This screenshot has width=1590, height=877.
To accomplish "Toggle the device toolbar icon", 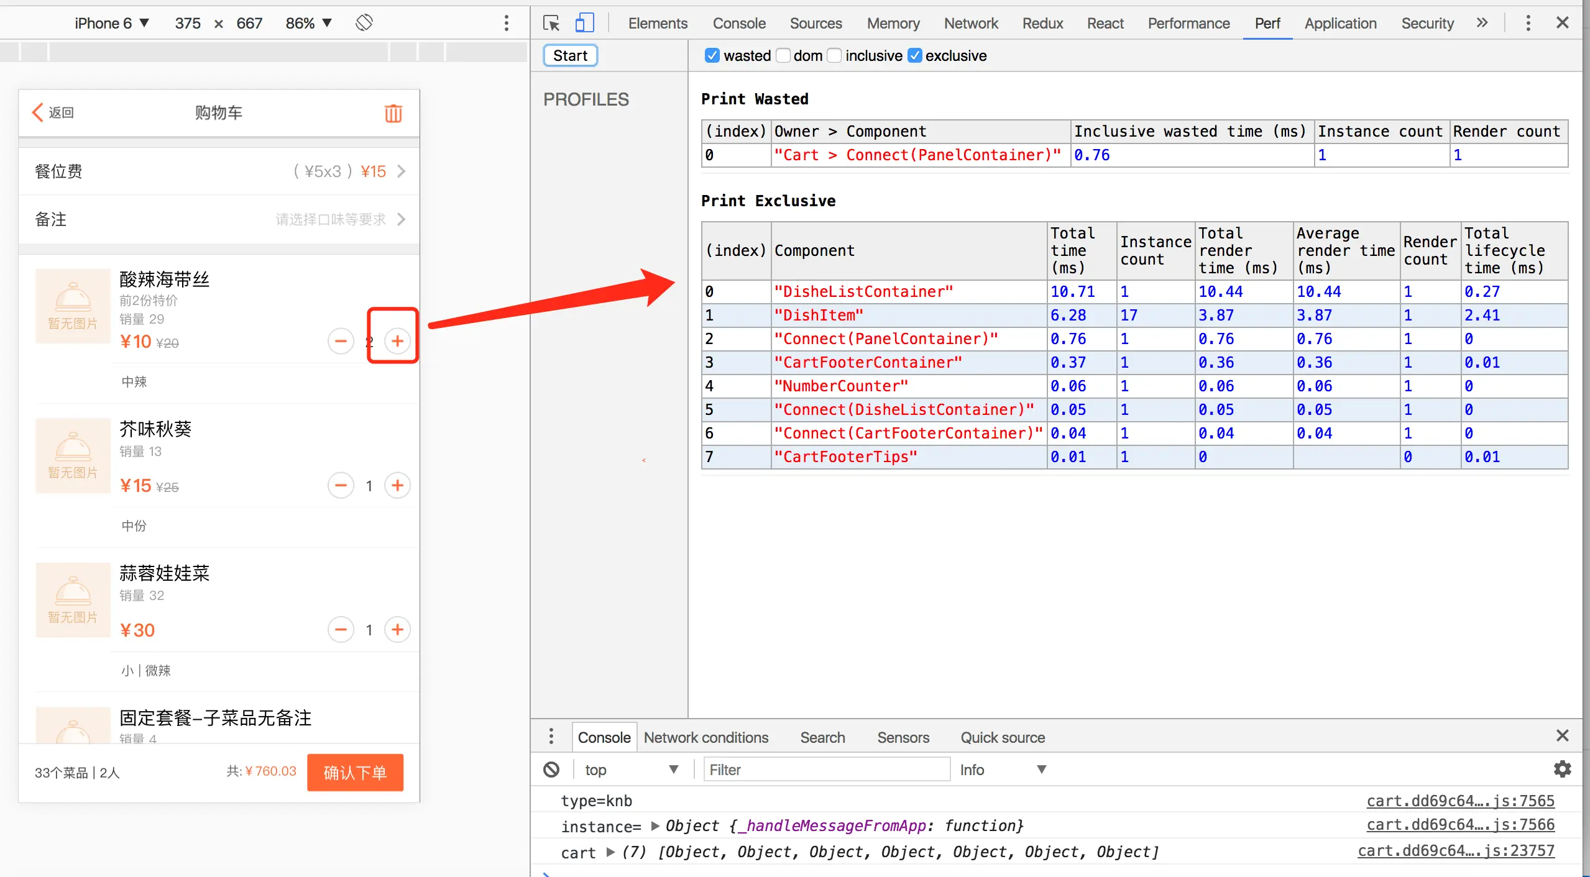I will pyautogui.click(x=584, y=24).
